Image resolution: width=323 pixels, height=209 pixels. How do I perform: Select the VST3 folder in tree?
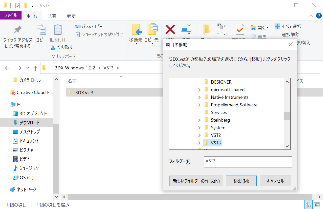pos(213,143)
